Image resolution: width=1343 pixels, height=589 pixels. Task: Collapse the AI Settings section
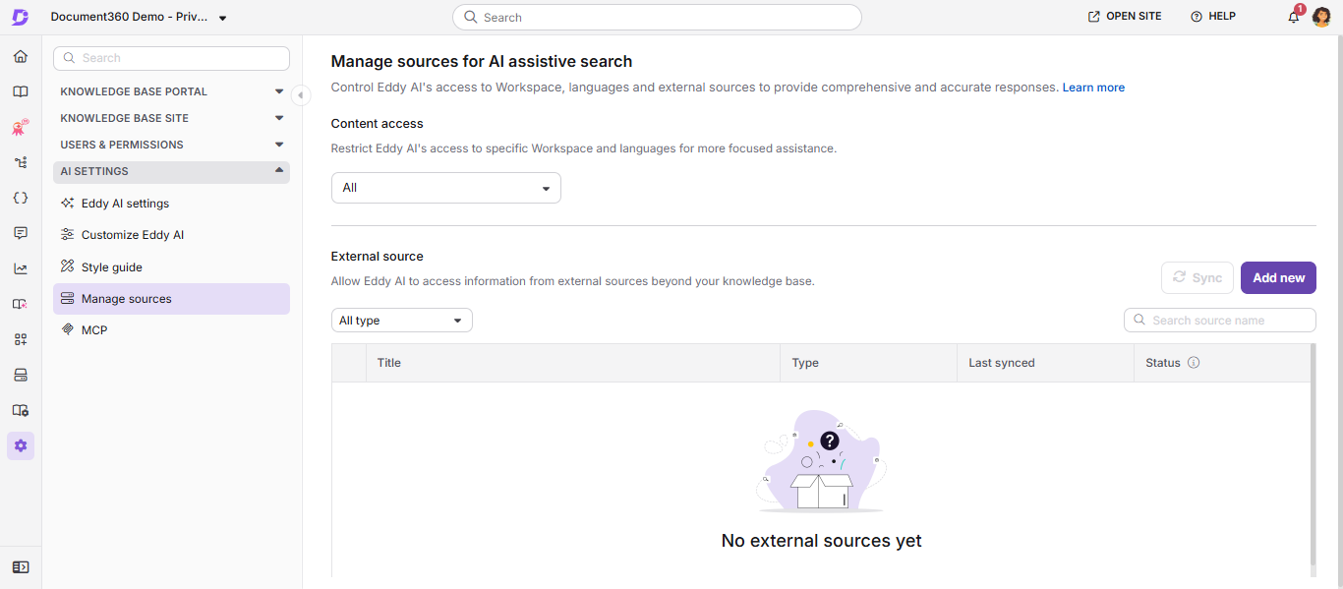[x=171, y=171]
